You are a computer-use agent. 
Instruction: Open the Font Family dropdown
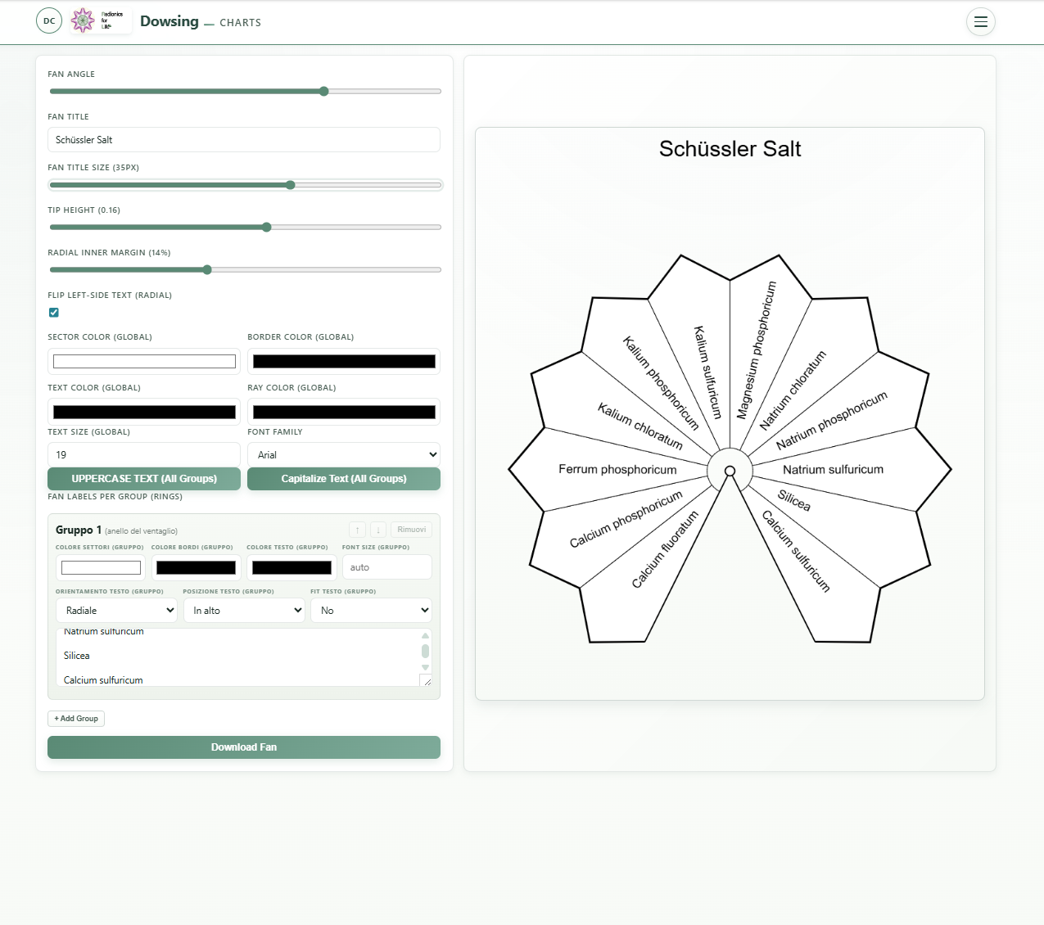coord(344,454)
